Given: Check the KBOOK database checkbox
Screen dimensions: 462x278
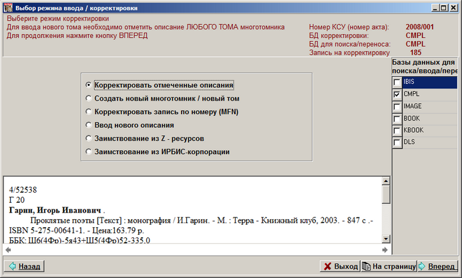Looking at the screenshot, I should tap(397, 130).
